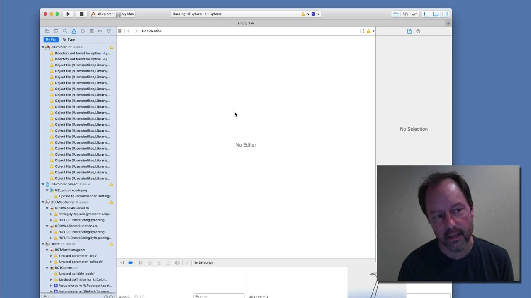Toggle the Debug area visibility button
The height and width of the screenshot is (298, 531).
coord(436,14)
